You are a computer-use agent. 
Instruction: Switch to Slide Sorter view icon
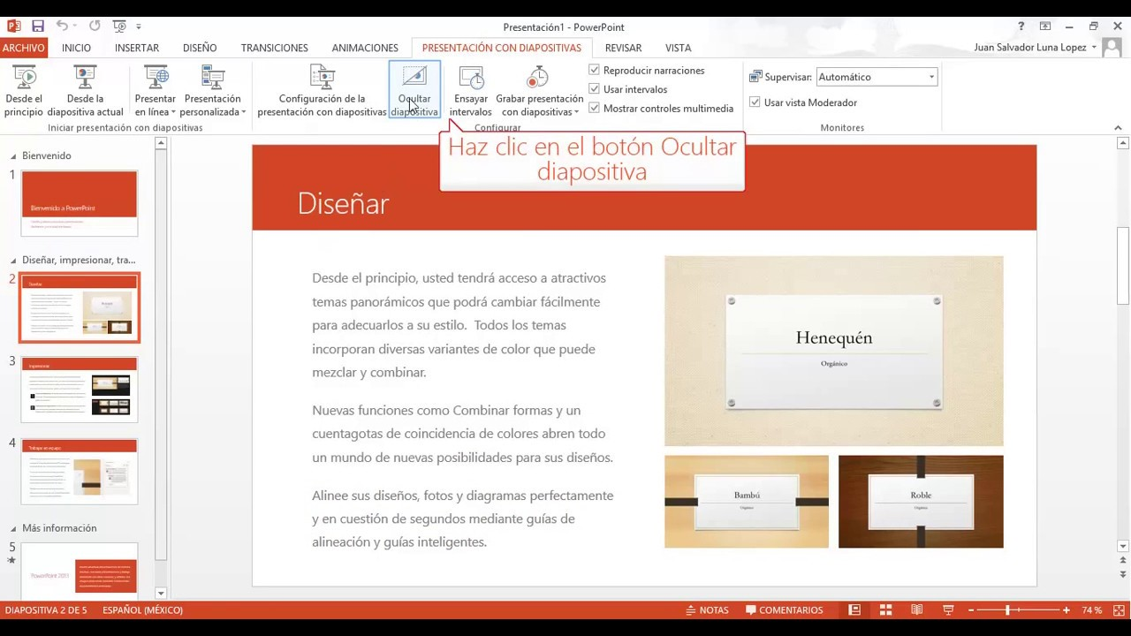(885, 610)
